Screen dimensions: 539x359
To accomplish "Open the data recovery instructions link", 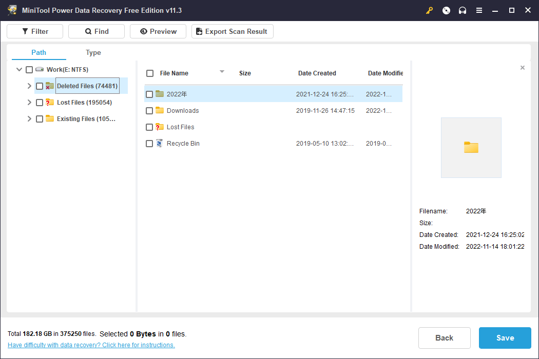I will [91, 345].
